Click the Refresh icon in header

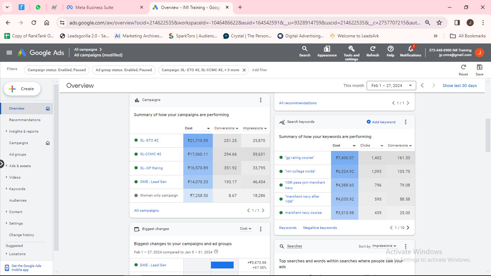point(373,51)
